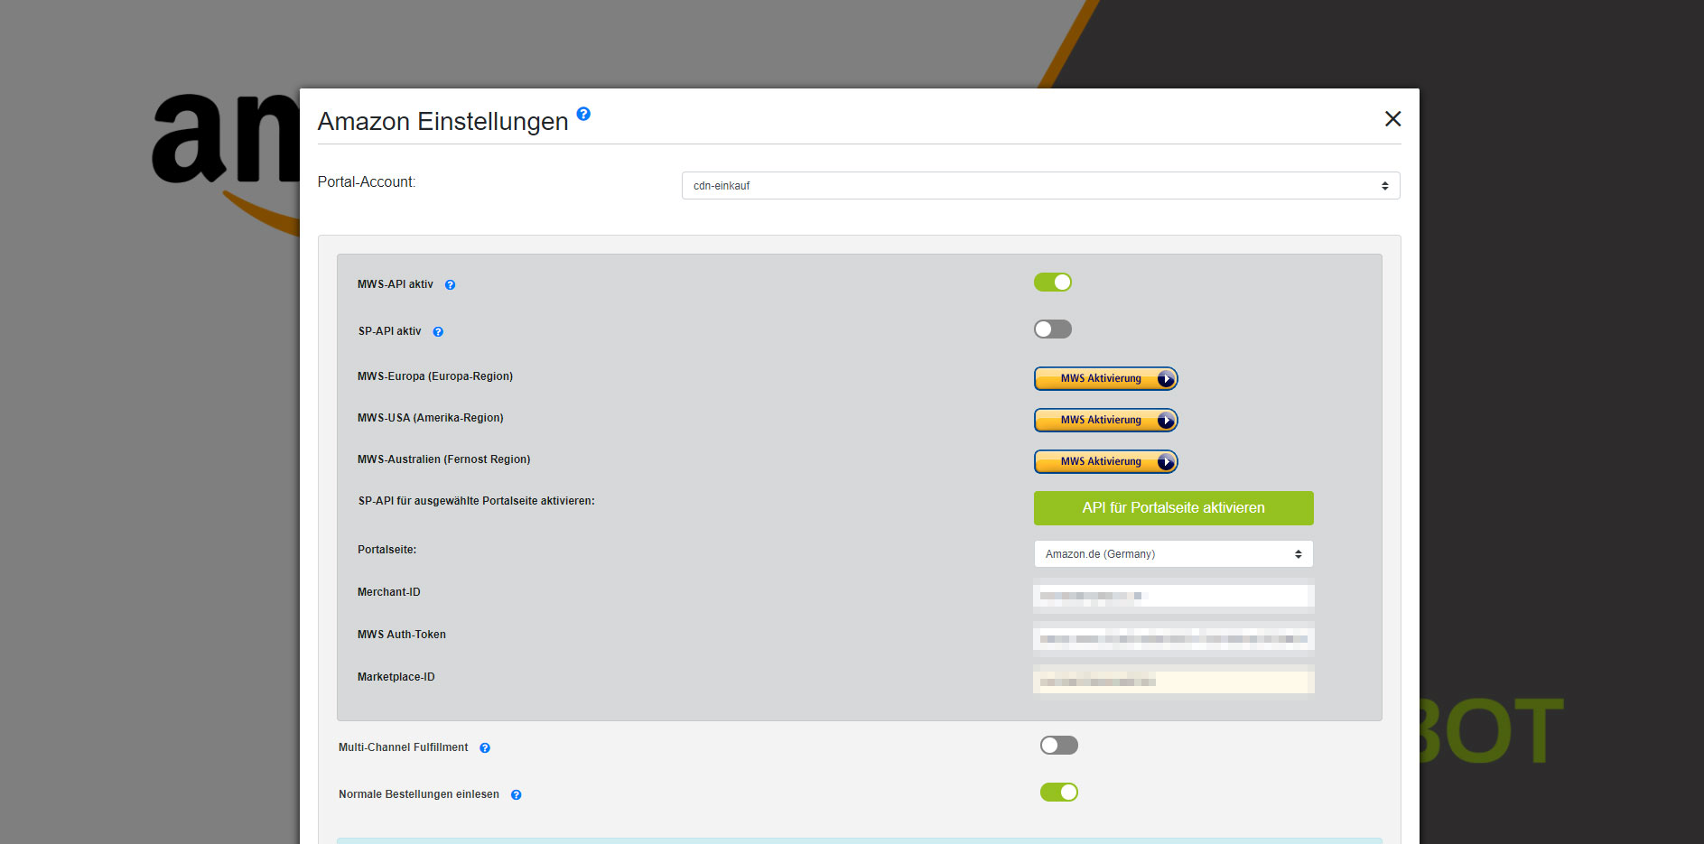Open help icon beside Amazon Einstellungen title

[x=583, y=114]
